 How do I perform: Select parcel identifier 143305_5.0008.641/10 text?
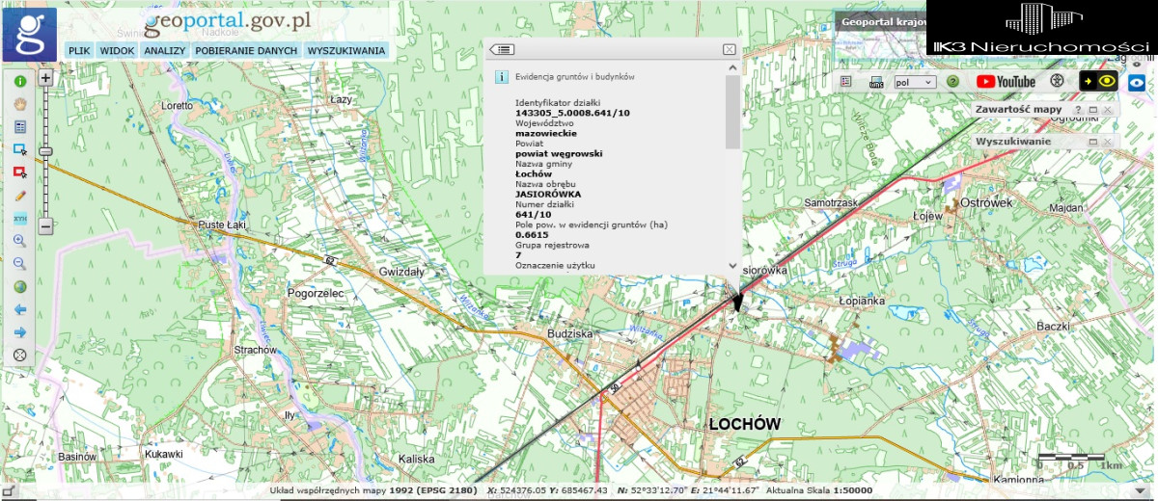(573, 113)
